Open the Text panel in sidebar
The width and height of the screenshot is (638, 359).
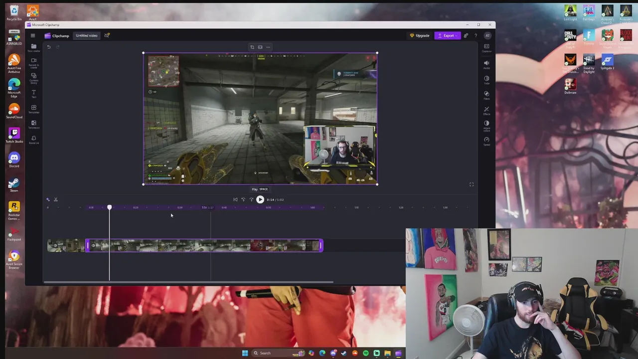(34, 93)
